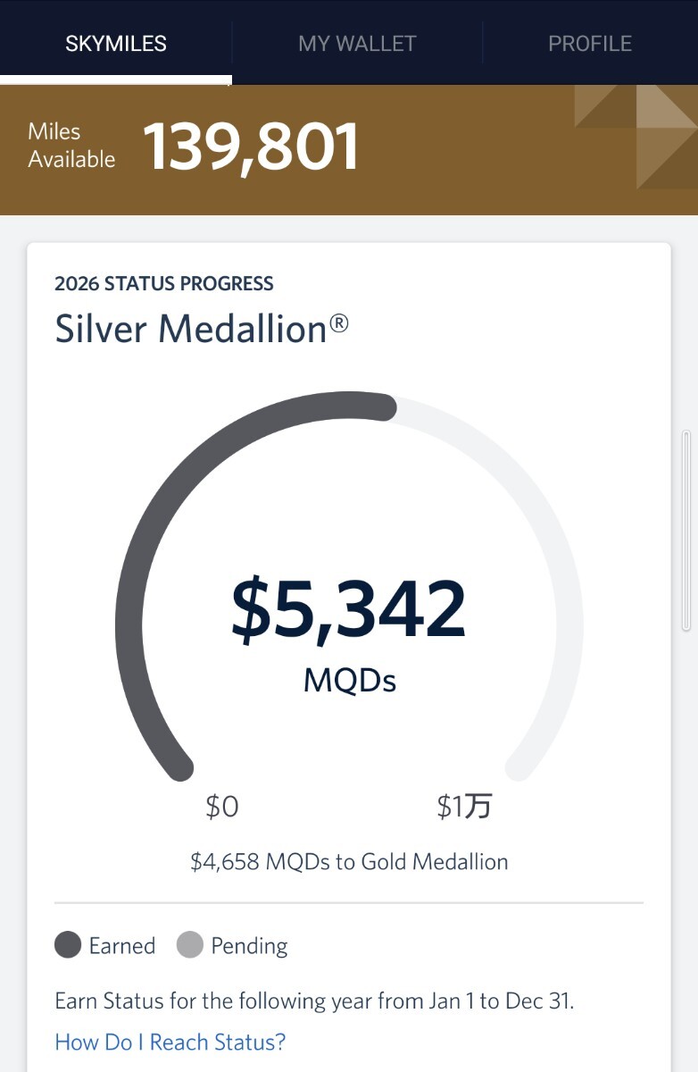Screen dimensions: 698x1072
Task: Tap the light gray Pending legend dot
Action: click(x=189, y=945)
